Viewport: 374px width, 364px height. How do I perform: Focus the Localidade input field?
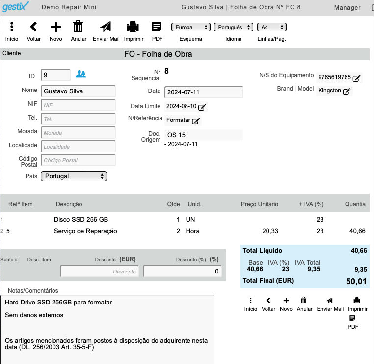78,147
